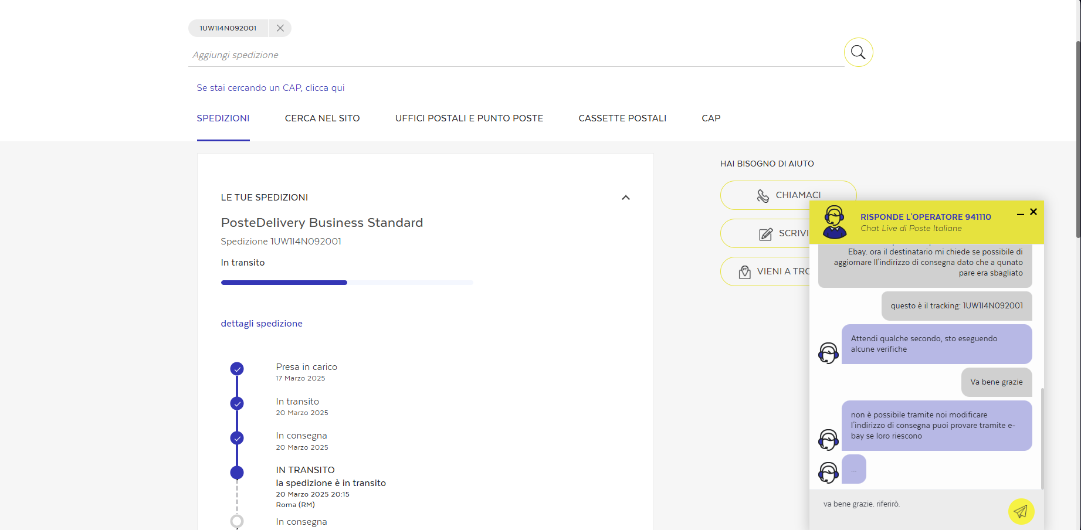1081x530 pixels.
Task: Click the '17 Marzo 2025' date
Action: tap(300, 378)
